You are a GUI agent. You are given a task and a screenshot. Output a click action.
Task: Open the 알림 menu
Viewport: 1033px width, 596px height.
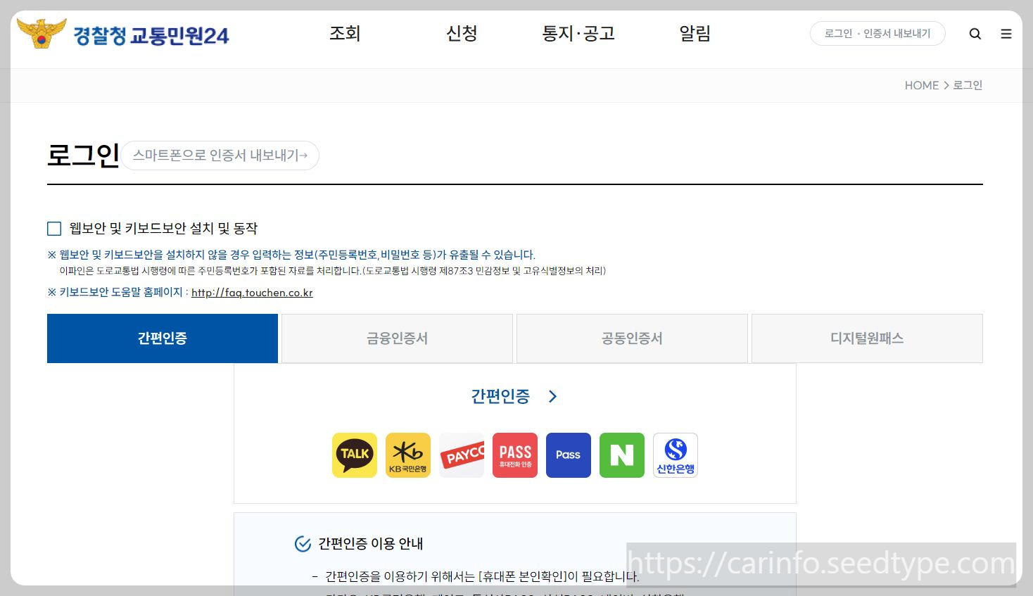[695, 33]
